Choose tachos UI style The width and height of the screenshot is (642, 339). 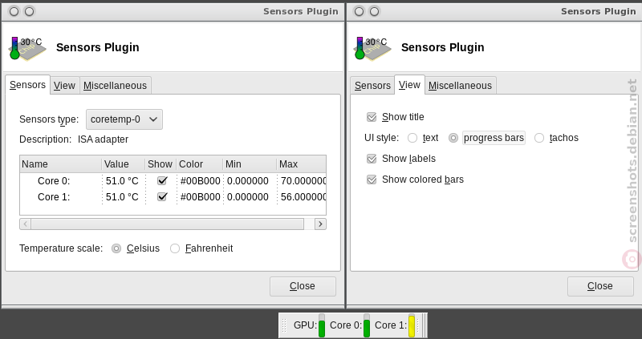pos(539,138)
